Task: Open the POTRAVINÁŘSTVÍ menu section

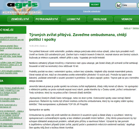Action: [47, 19]
